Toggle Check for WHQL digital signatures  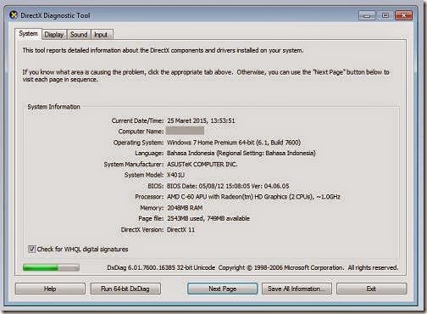click(x=31, y=249)
